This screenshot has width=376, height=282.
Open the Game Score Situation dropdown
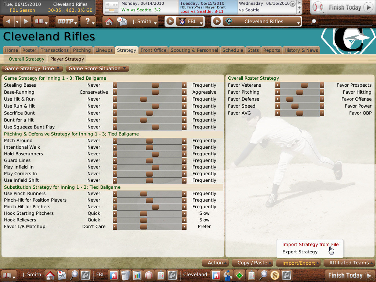tap(97, 68)
